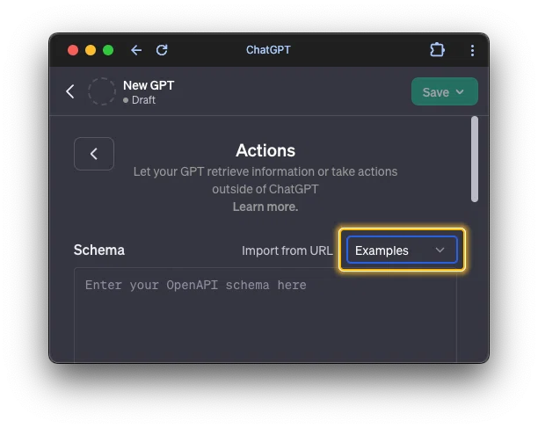Return from Actions using the boxed back button
Image resolution: width=538 pixels, height=428 pixels.
(94, 154)
